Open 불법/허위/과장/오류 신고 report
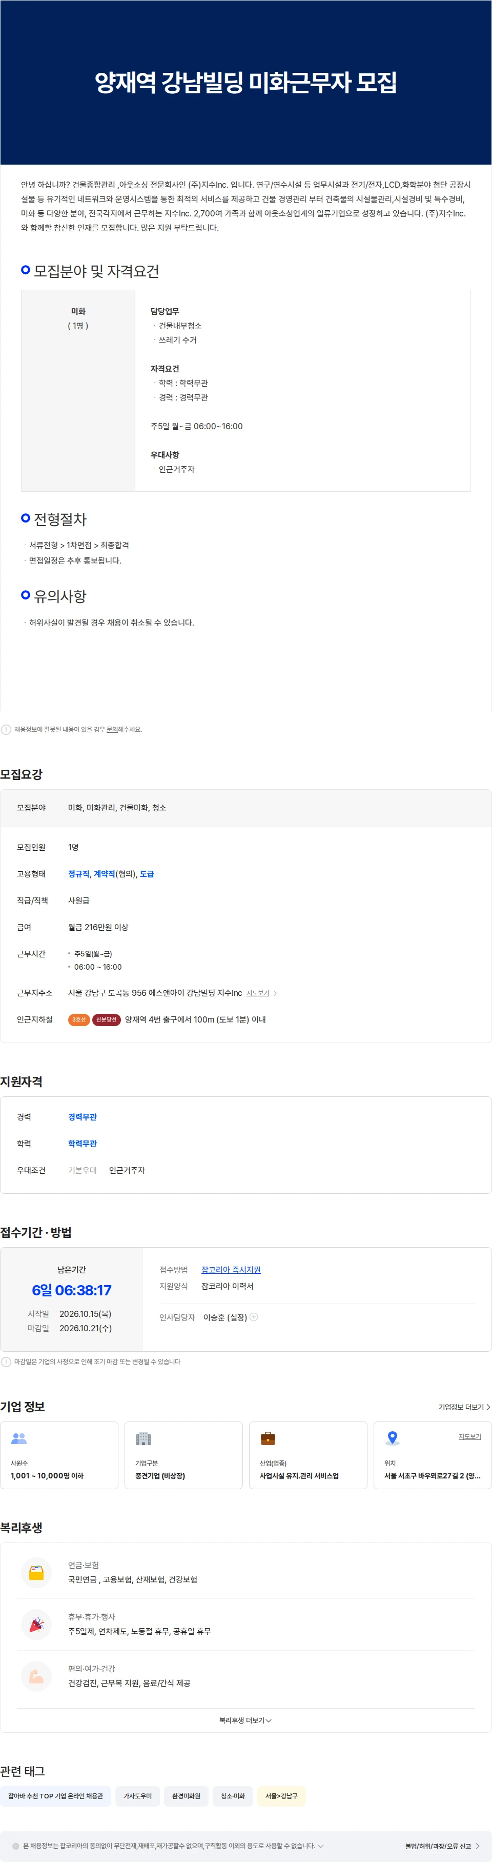The width and height of the screenshot is (492, 1862). click(442, 1846)
